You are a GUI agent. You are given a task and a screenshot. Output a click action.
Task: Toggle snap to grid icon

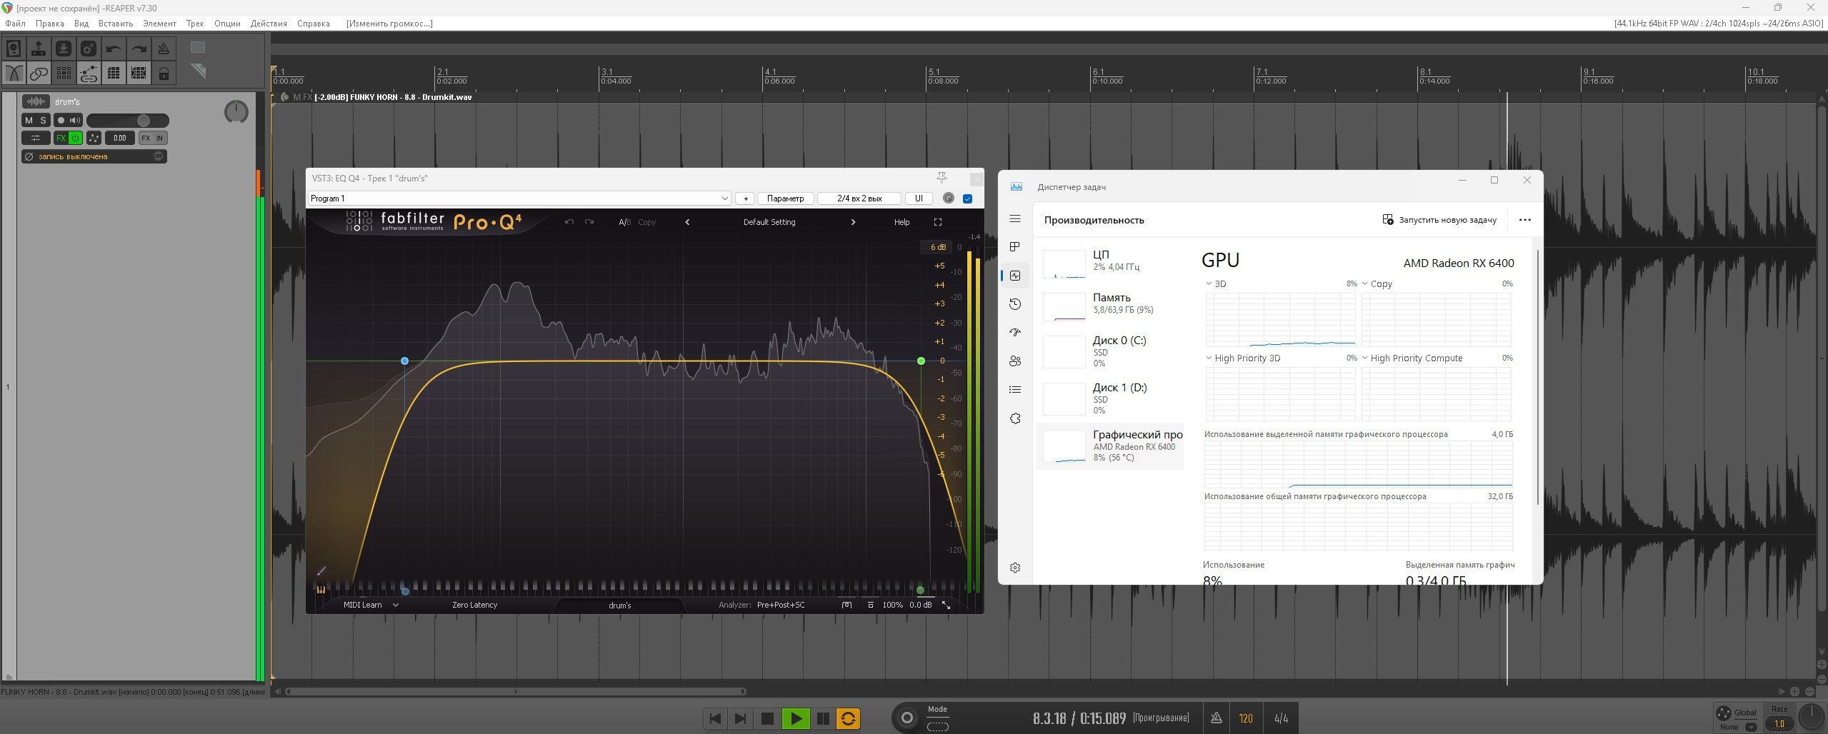point(139,73)
